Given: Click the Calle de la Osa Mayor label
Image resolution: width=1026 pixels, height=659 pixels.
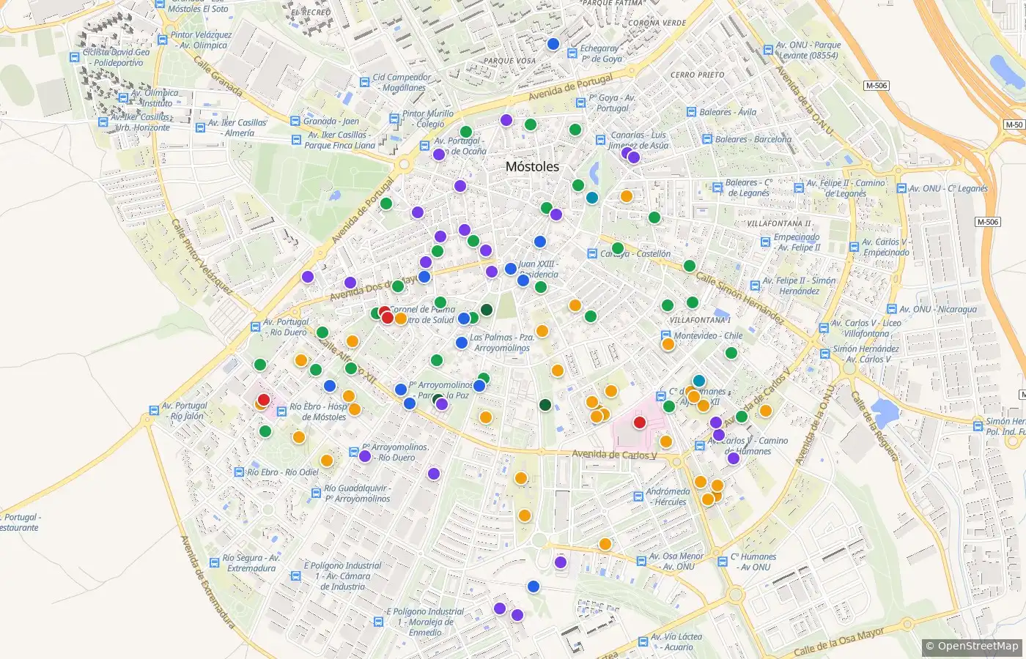Looking at the screenshot, I should click(839, 641).
